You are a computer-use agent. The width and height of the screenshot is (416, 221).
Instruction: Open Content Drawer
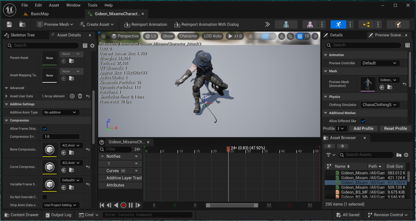(22, 215)
